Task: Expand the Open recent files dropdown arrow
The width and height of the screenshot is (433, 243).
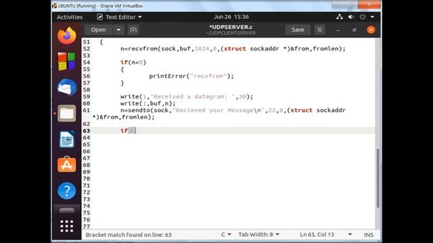Action: [x=118, y=30]
